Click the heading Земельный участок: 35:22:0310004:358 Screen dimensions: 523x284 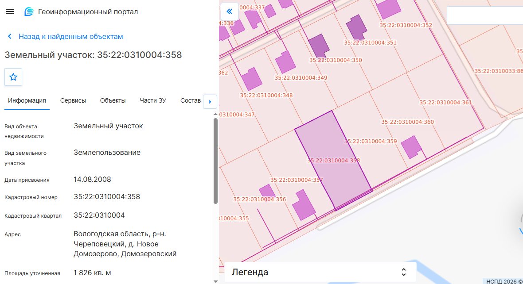[x=94, y=54]
